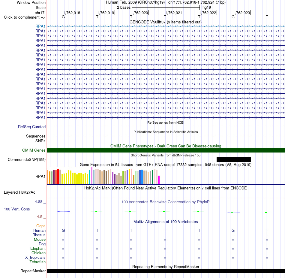Image resolution: width=285 pixels, height=278 pixels.
Task: Click the OMIM Gene Phenotypes title
Action: [x=166, y=146]
